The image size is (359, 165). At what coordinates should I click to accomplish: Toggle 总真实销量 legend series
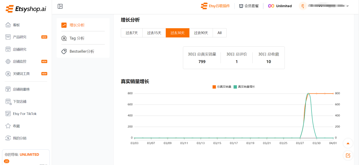(x=222, y=87)
